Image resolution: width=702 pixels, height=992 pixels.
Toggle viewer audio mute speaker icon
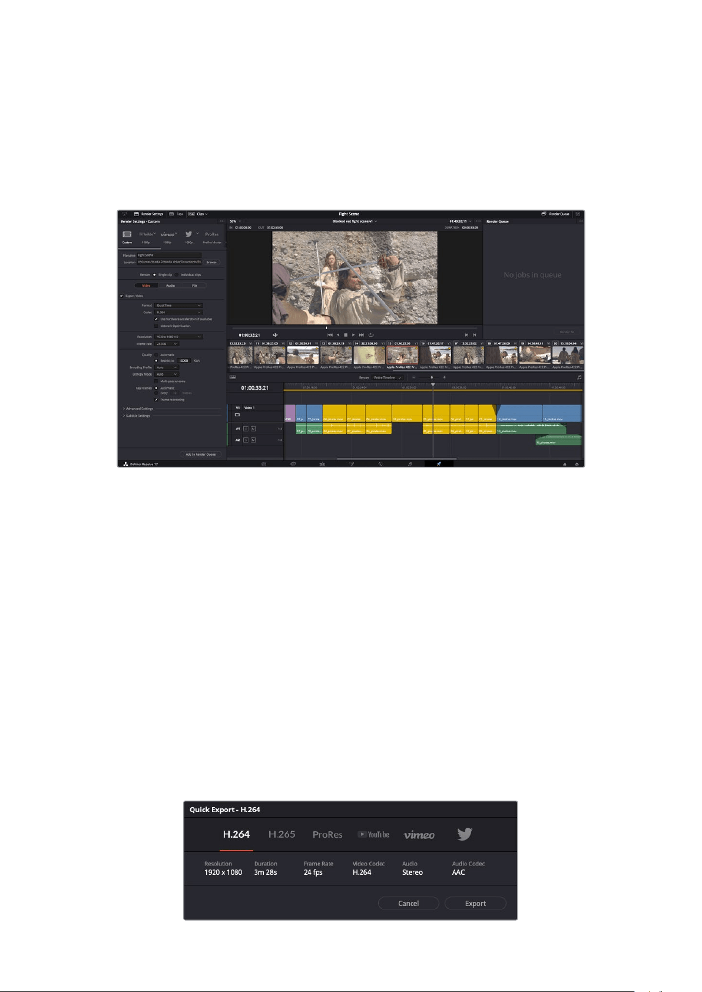tap(275, 335)
